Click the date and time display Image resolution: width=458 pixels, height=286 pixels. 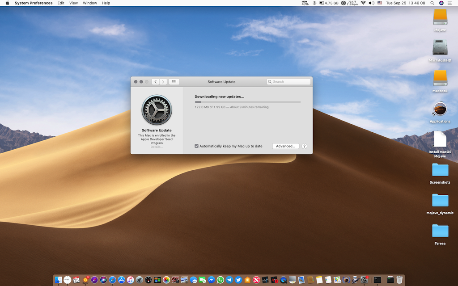(405, 3)
